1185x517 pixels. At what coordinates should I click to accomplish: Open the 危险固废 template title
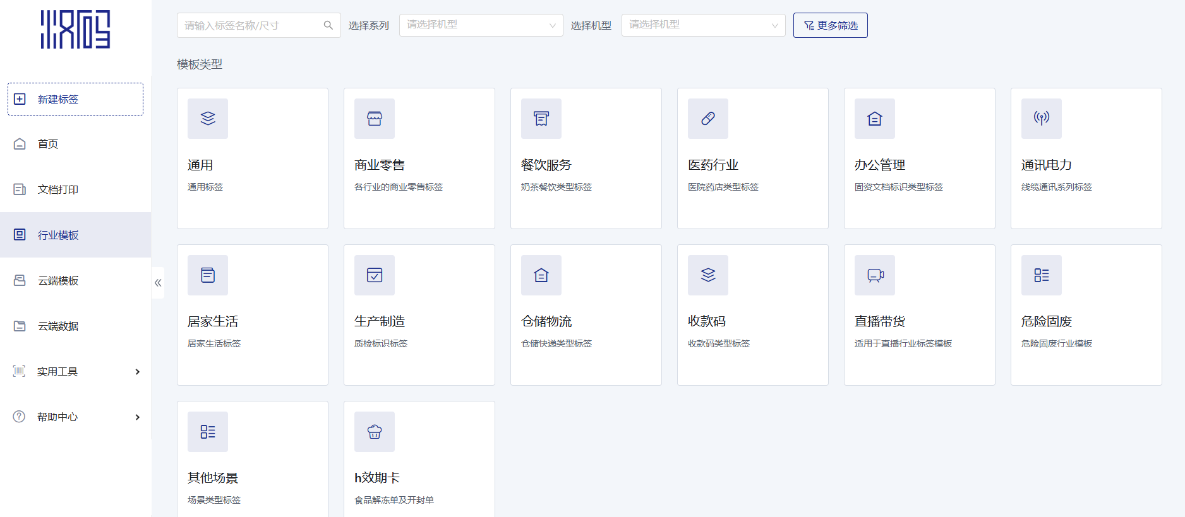[1047, 321]
